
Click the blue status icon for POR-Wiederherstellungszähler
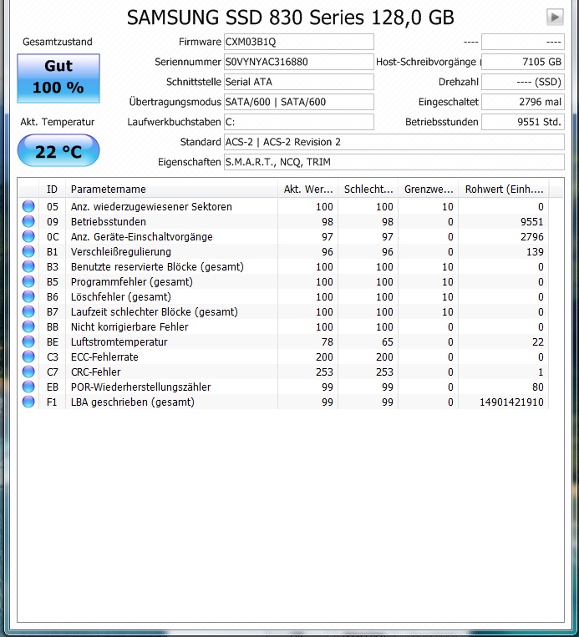coord(28,387)
